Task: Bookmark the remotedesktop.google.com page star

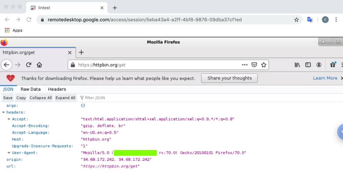Action: coord(296,20)
